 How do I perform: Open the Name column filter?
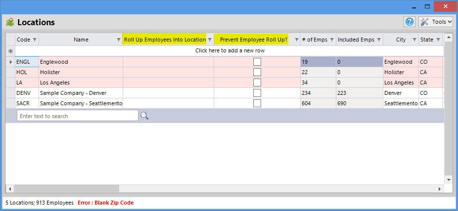click(x=119, y=40)
